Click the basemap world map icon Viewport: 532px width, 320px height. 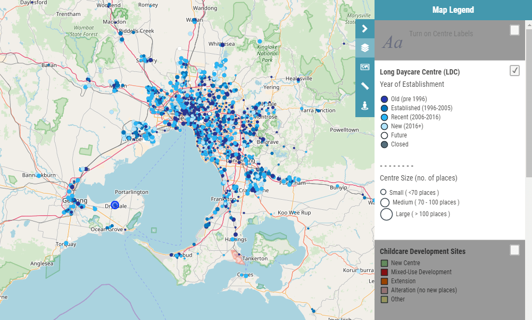point(364,67)
